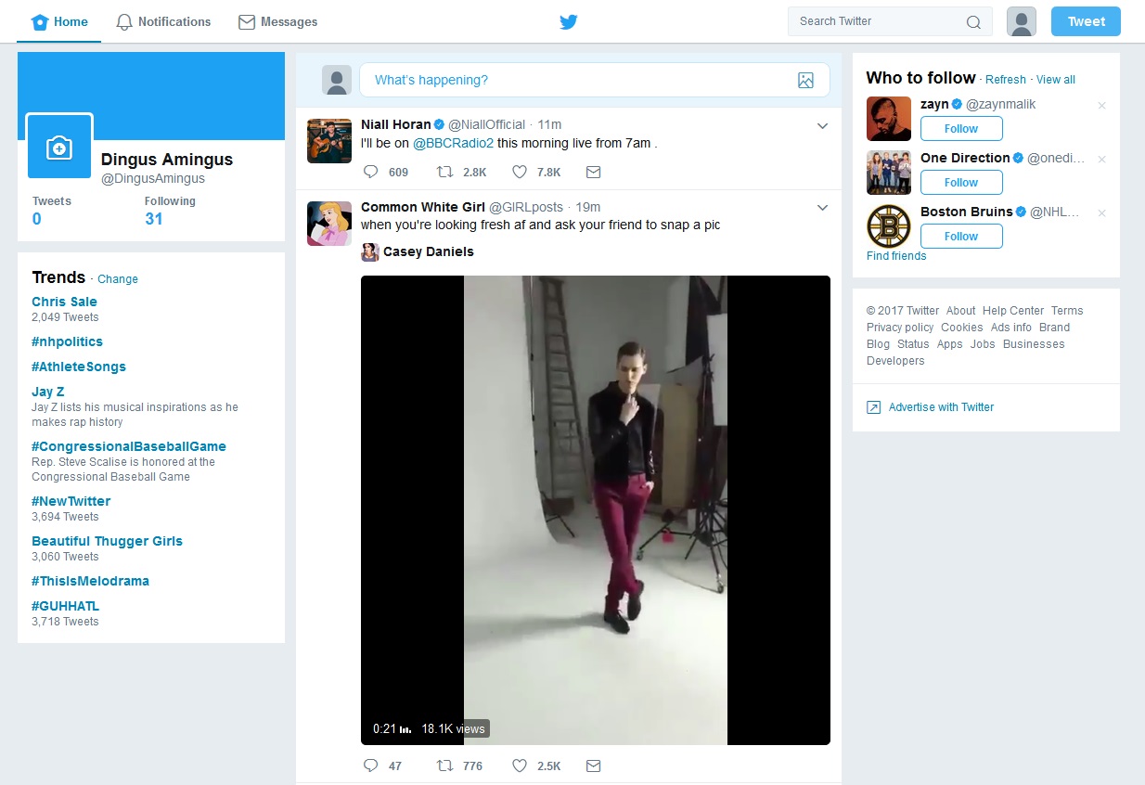Click Common White Girl avatar
1145x785 pixels.
click(x=329, y=224)
